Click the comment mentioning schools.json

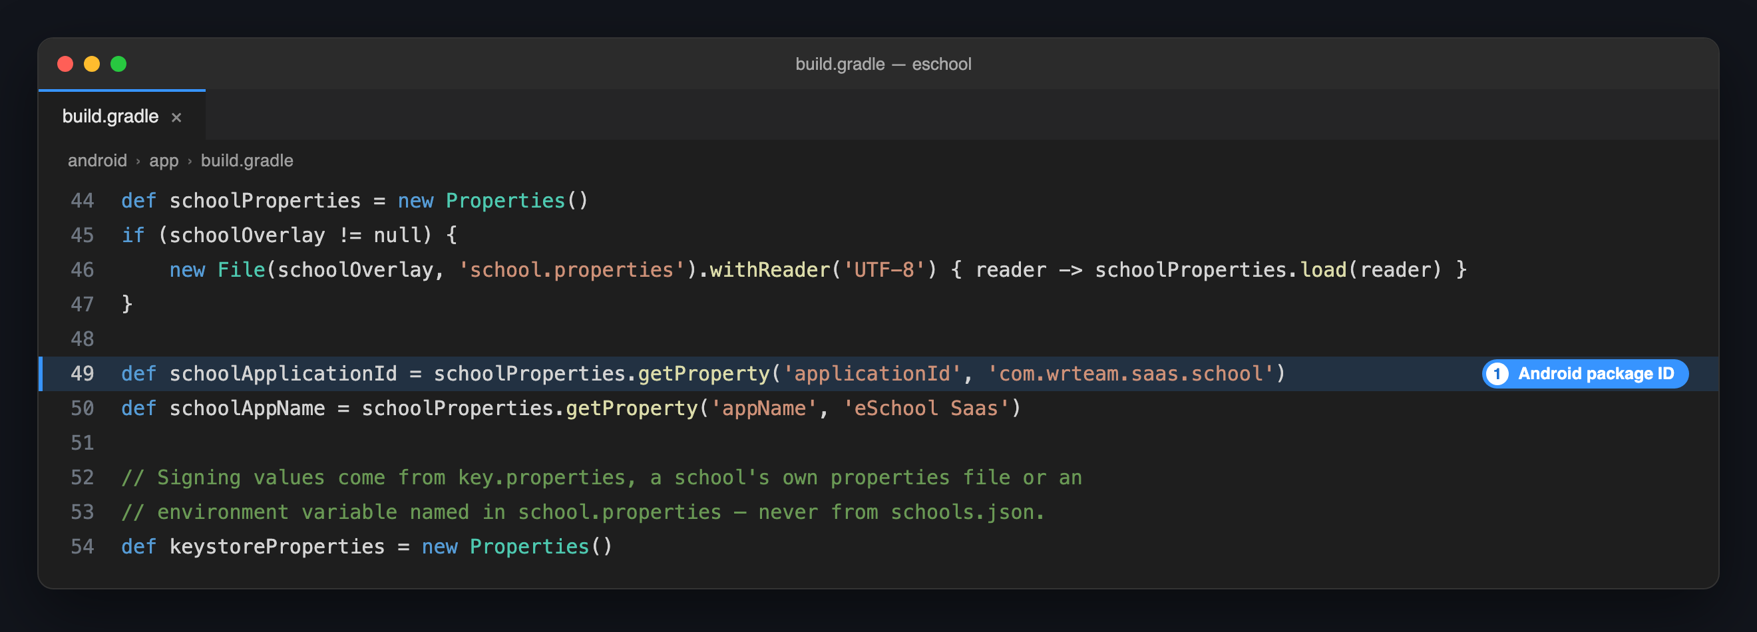click(x=583, y=512)
